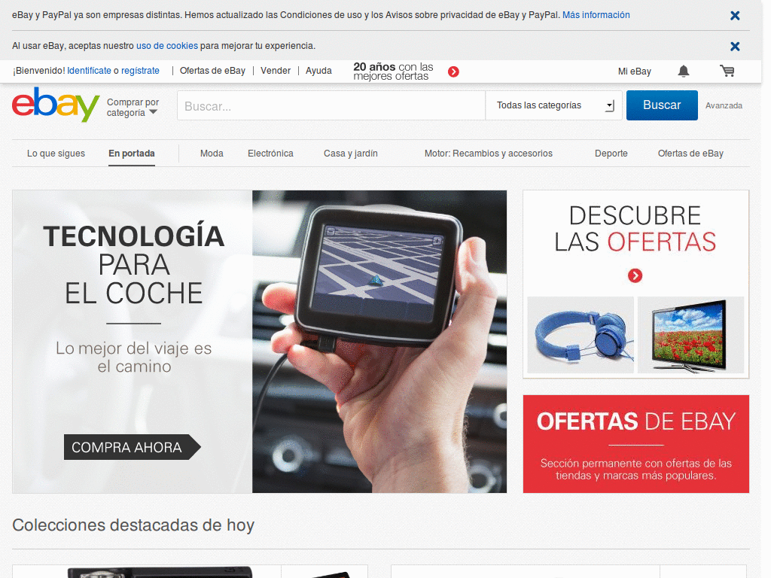Click red arrow beside 20 años promo
The image size is (771, 578).
[x=453, y=71]
